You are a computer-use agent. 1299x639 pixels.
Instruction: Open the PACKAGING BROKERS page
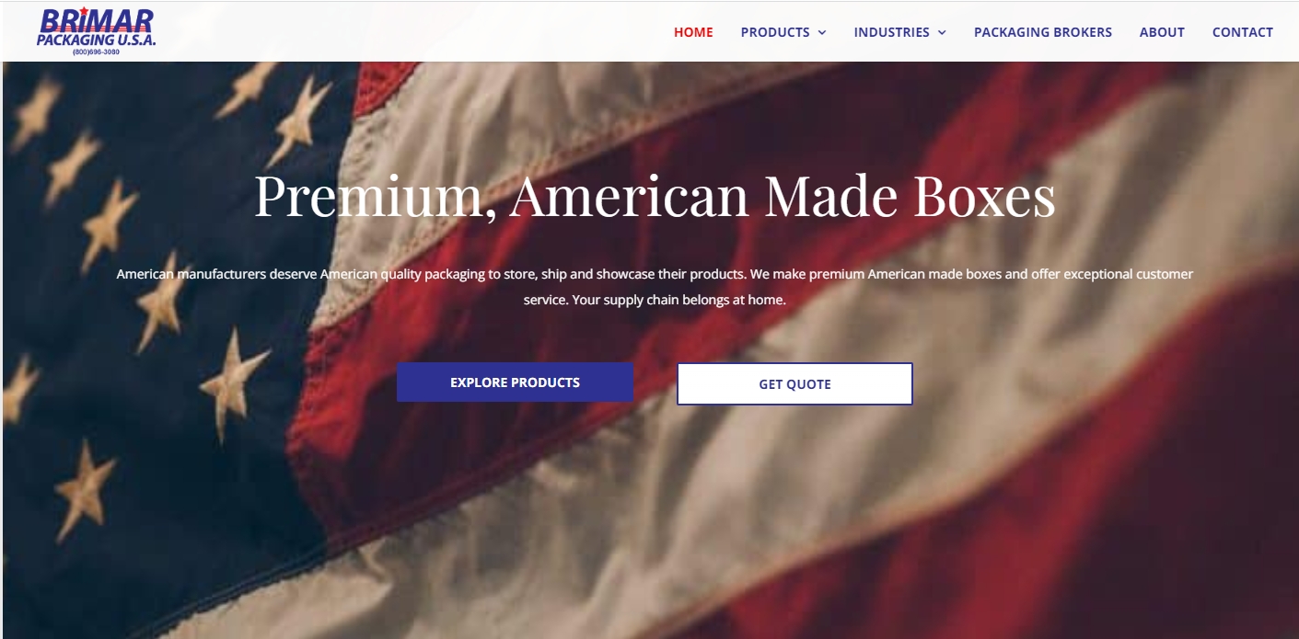pyautogui.click(x=1043, y=32)
